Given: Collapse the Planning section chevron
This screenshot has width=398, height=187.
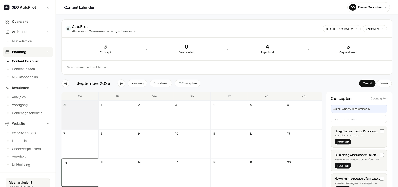Looking at the screenshot, I should tap(48, 52).
